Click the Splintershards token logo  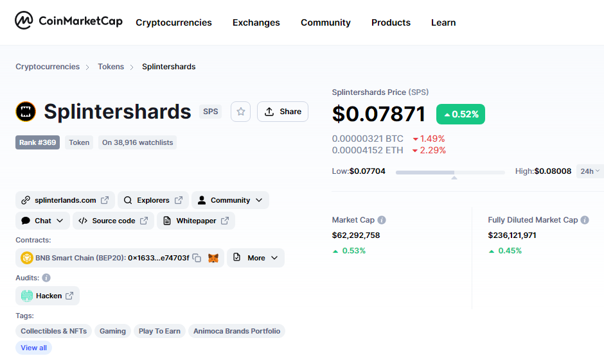click(26, 112)
